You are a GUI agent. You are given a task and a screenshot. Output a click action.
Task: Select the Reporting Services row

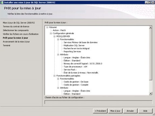(72, 51)
